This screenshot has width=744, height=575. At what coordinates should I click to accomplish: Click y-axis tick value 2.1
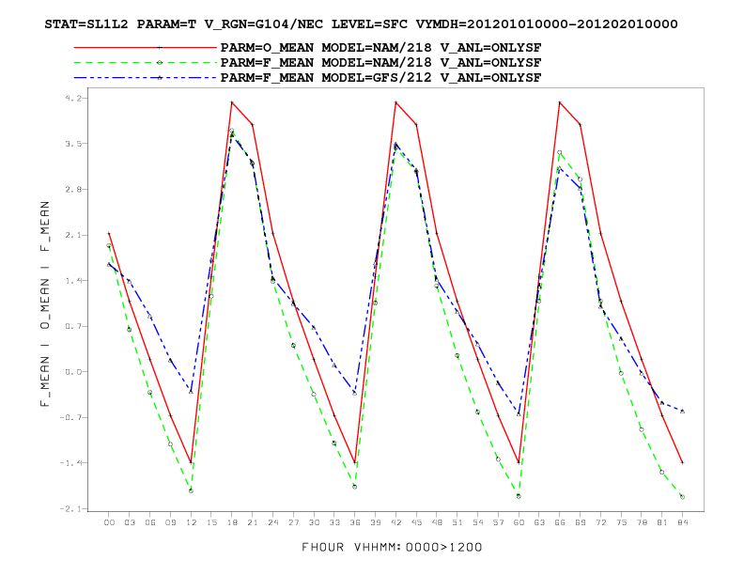(x=72, y=235)
